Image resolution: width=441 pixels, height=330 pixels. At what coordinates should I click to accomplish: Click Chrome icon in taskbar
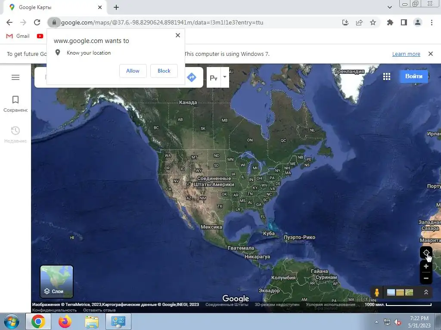coord(38,321)
